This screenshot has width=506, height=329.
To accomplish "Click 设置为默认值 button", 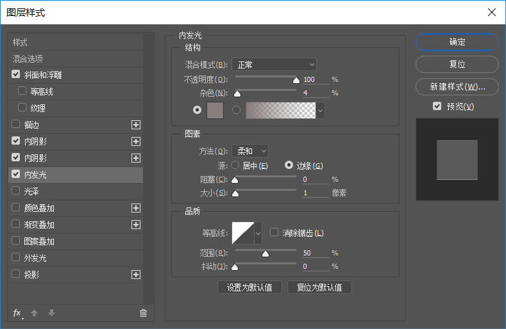I will point(249,287).
